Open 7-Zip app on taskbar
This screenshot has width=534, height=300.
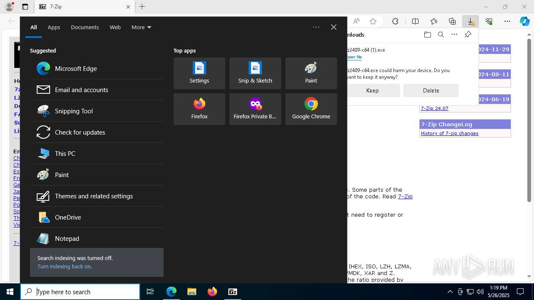point(233,292)
